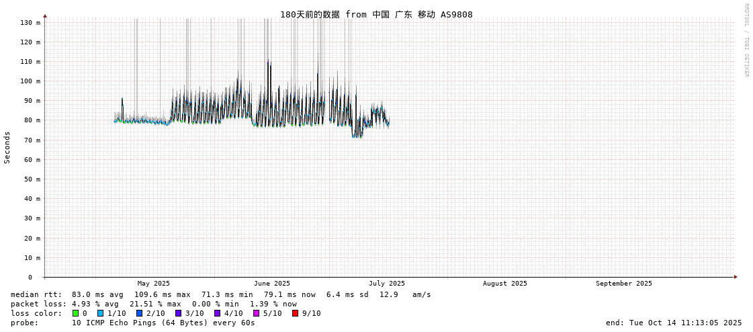Select the September 2025 axis label
The width and height of the screenshot is (753, 332).
(623, 284)
